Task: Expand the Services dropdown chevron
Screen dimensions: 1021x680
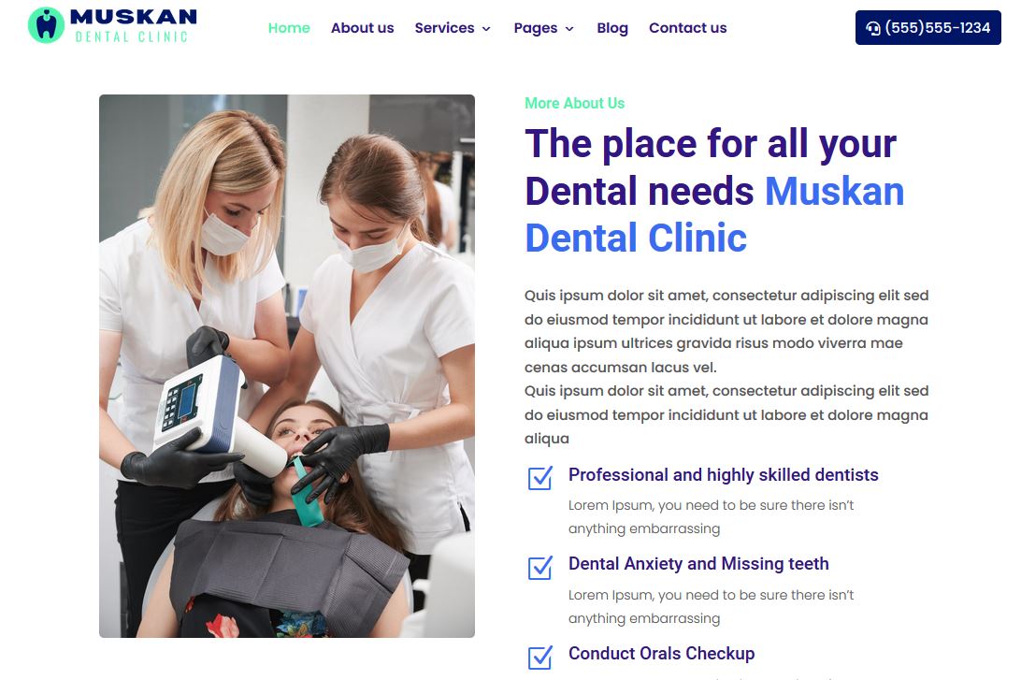Action: [x=486, y=29]
